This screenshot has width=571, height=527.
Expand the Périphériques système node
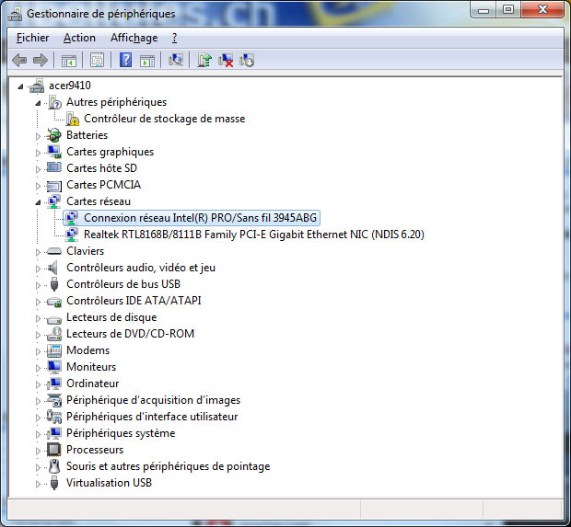38,434
